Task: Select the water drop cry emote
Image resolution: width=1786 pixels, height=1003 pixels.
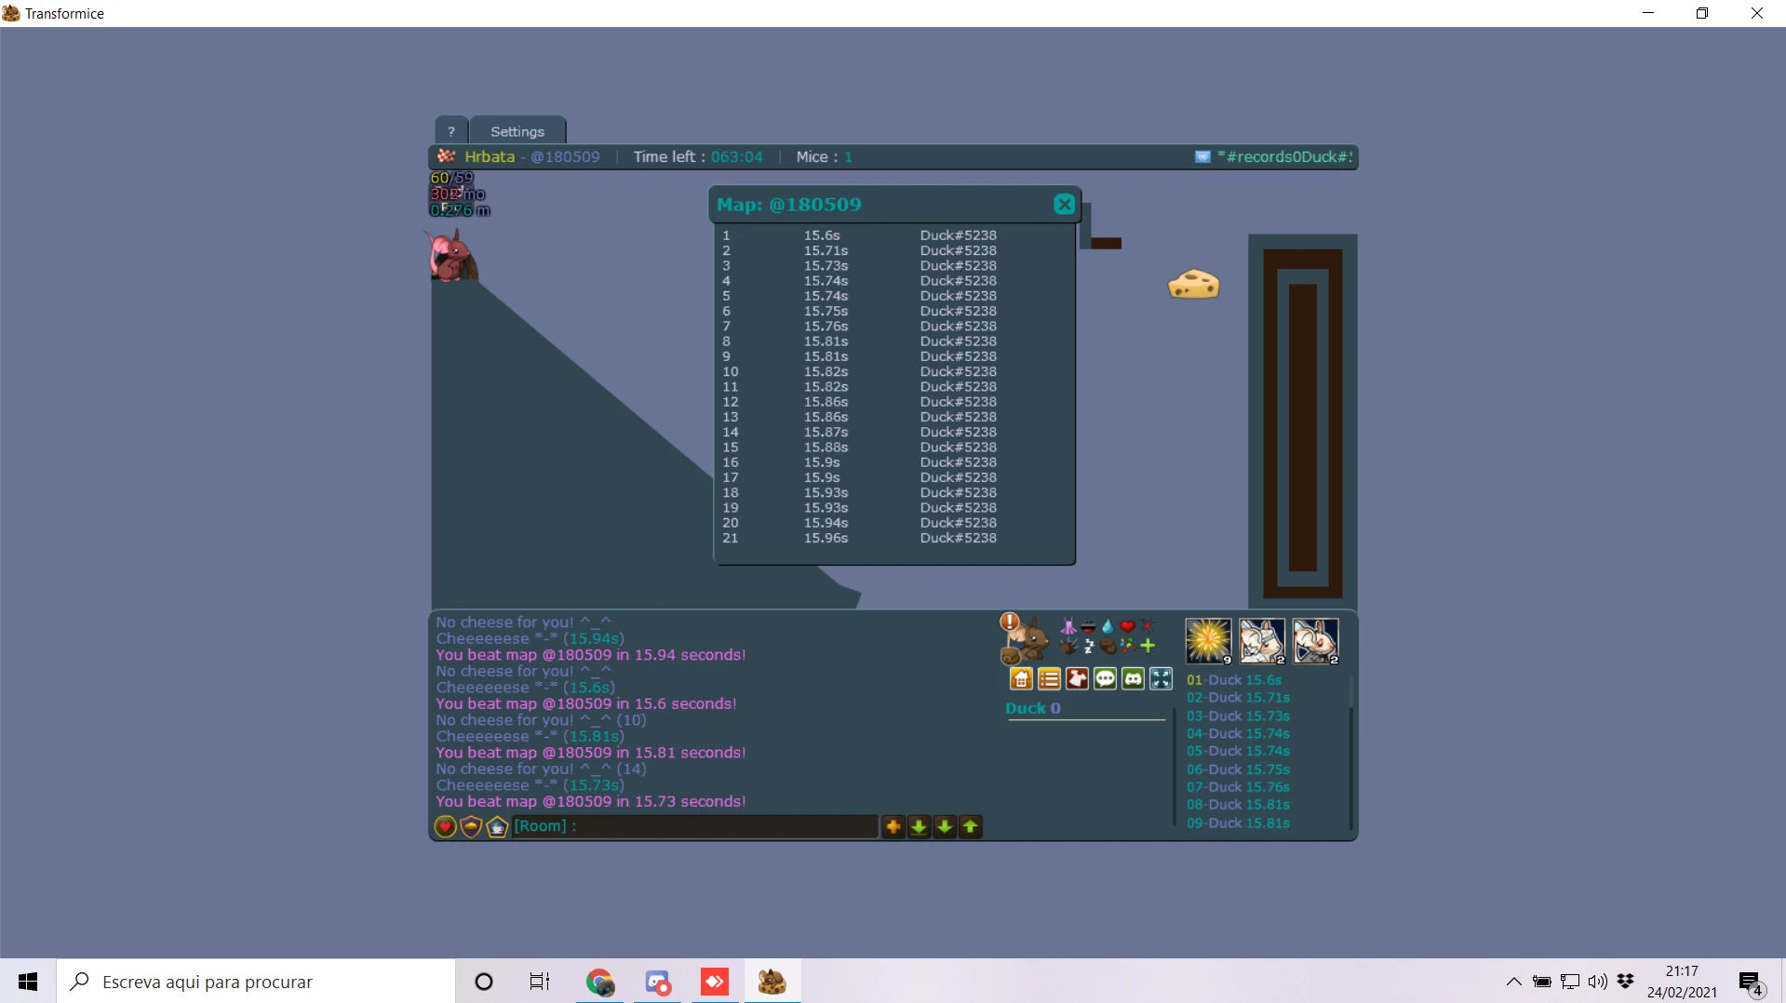Action: click(x=1108, y=626)
